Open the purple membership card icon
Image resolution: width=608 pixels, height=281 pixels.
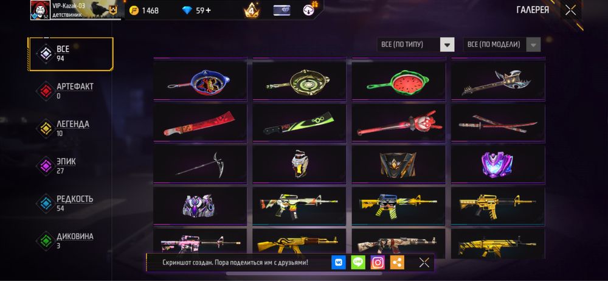[282, 10]
